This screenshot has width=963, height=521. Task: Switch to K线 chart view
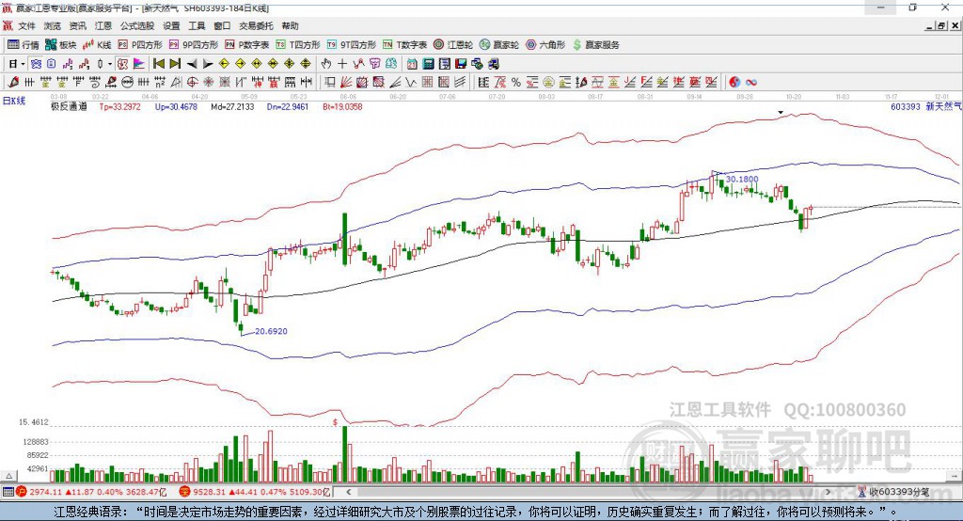pyautogui.click(x=97, y=44)
